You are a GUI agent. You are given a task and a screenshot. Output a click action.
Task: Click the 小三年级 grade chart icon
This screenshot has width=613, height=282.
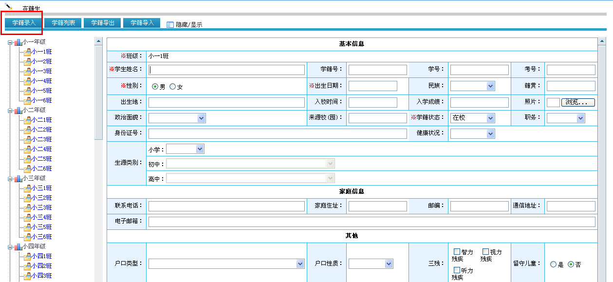pyautogui.click(x=19, y=178)
